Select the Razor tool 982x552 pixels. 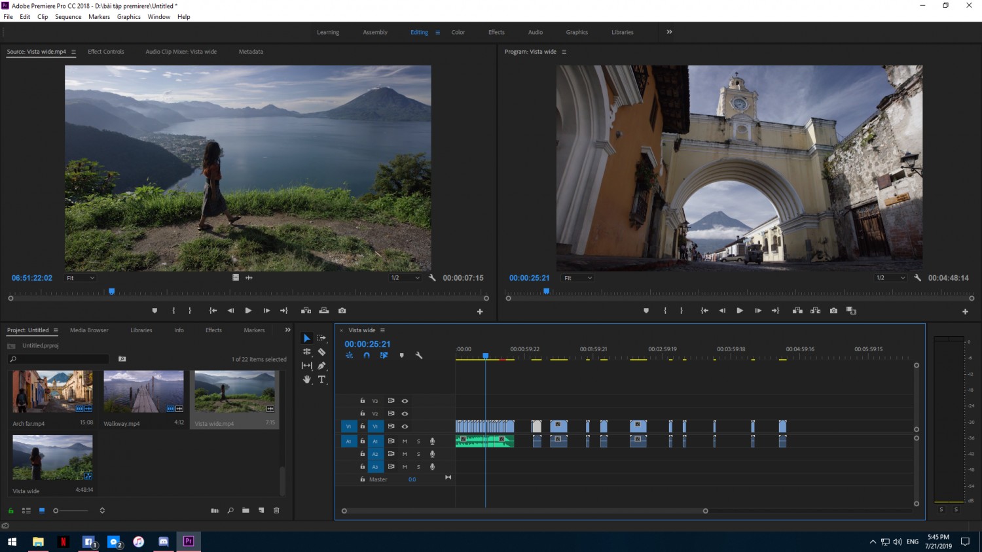click(x=321, y=352)
